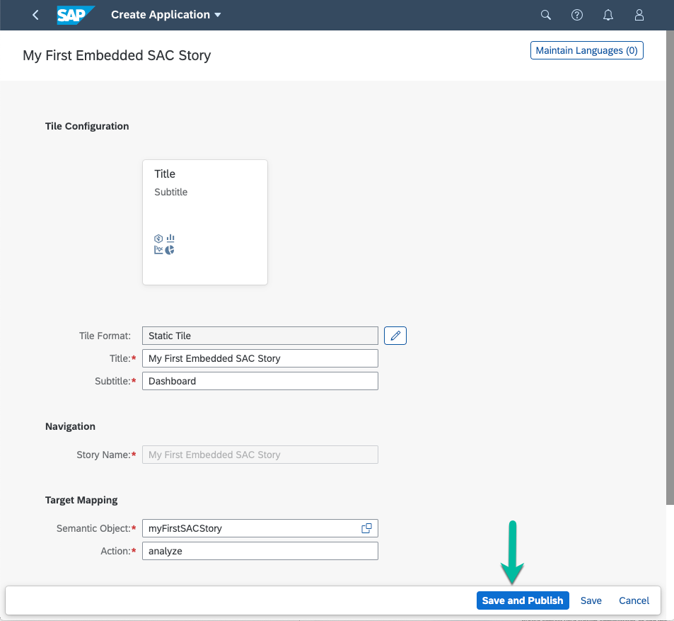
Task: Click the Cancel button
Action: (634, 600)
